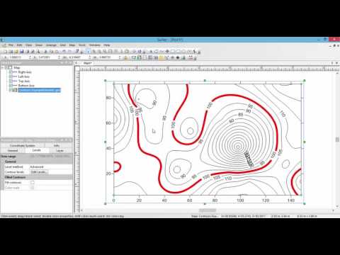
Task: Open the Map menu
Action: click(x=72, y=45)
